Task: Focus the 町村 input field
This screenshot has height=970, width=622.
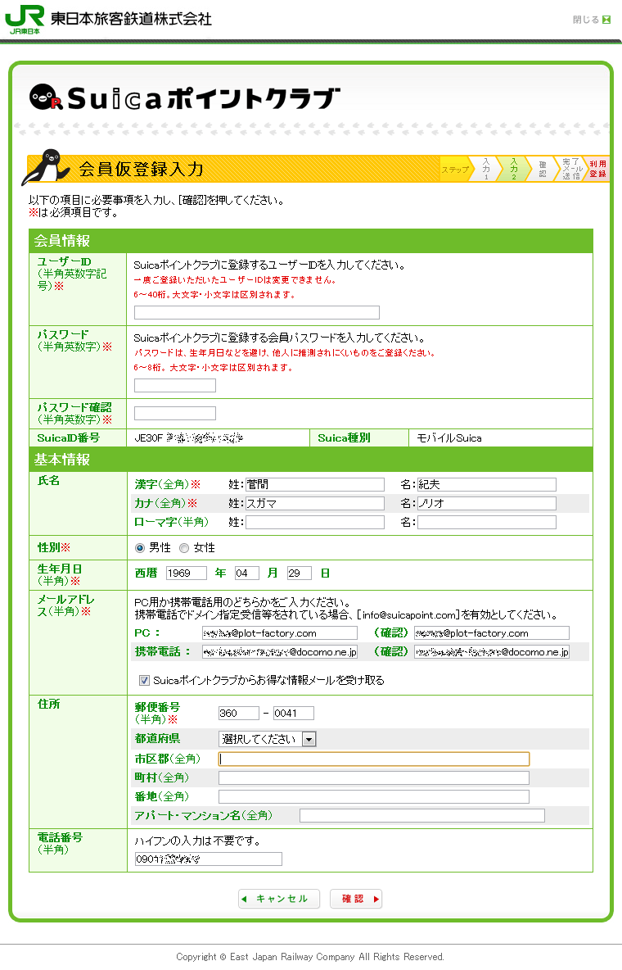Action: point(374,778)
